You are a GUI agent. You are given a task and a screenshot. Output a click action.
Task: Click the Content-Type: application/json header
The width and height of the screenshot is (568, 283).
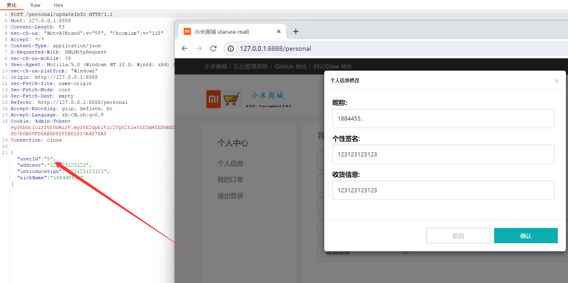click(x=56, y=46)
